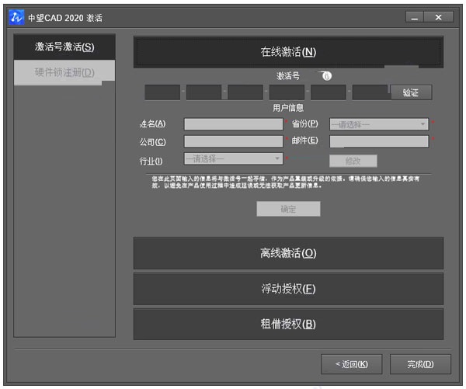Focus the 姓名(A) input field
The width and height of the screenshot is (466, 389).
click(234, 124)
